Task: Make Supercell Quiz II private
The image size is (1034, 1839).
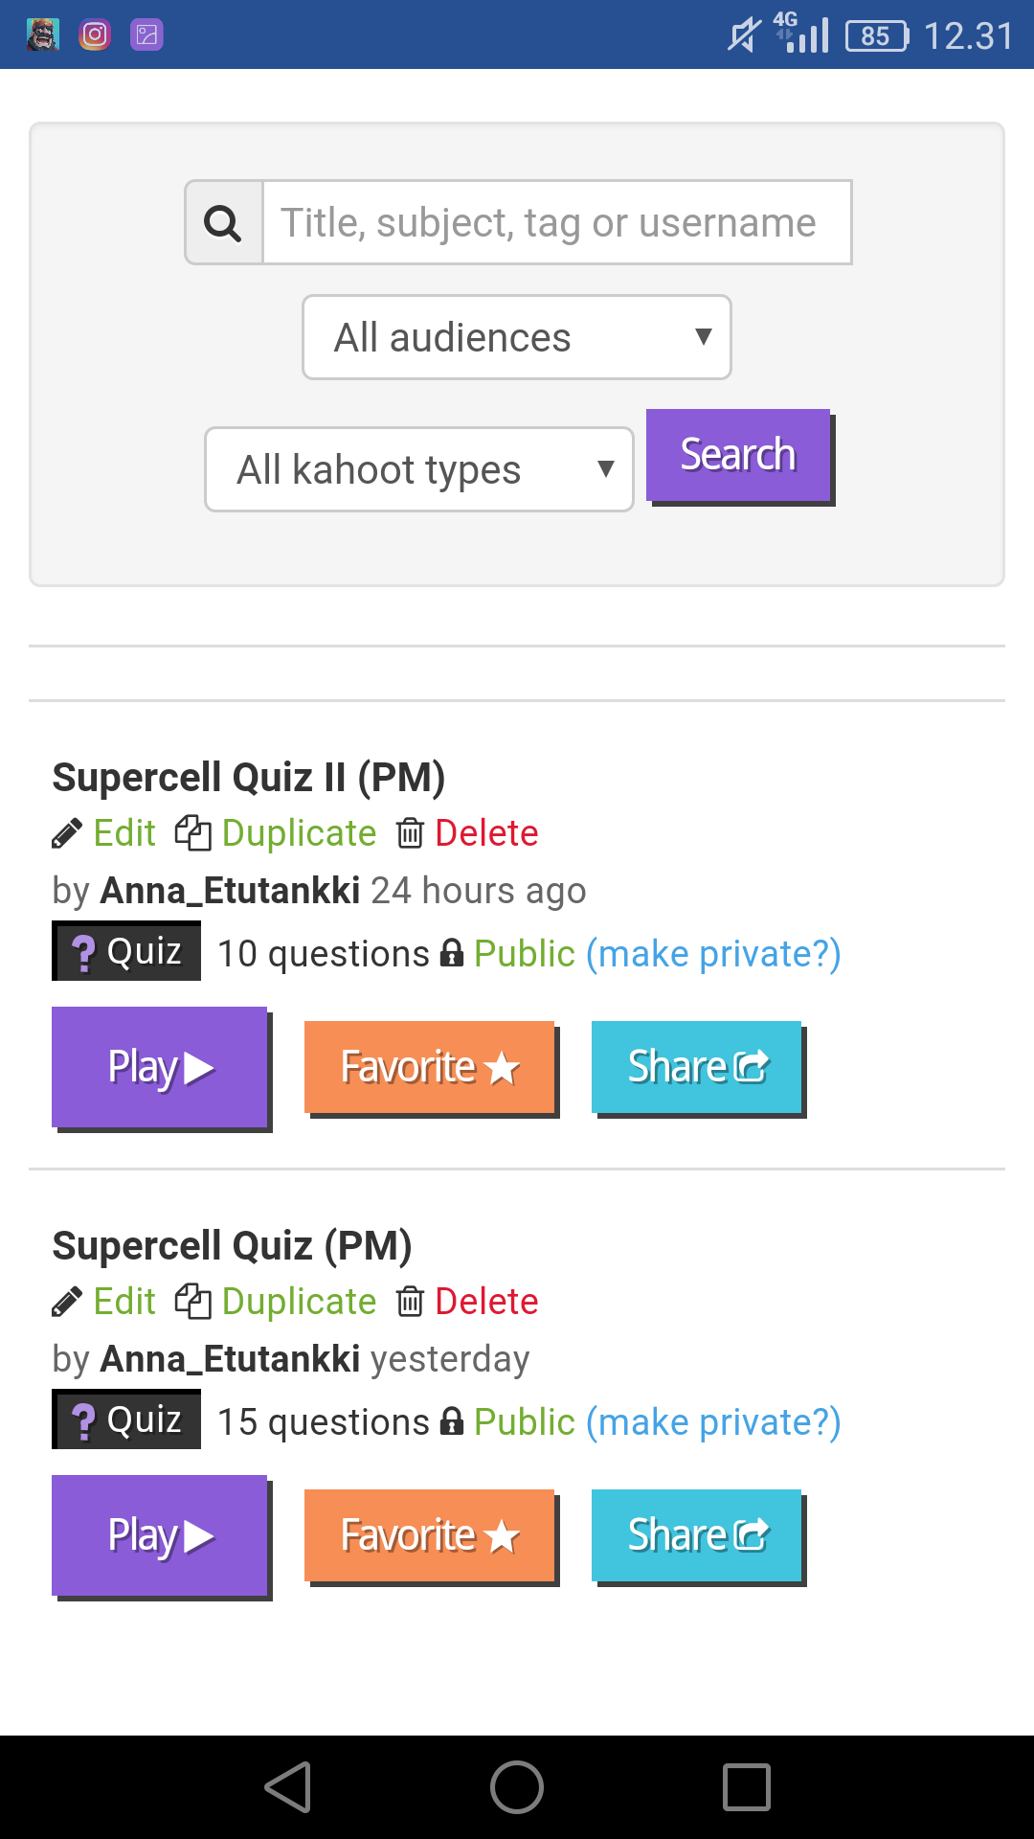Action: click(x=713, y=954)
